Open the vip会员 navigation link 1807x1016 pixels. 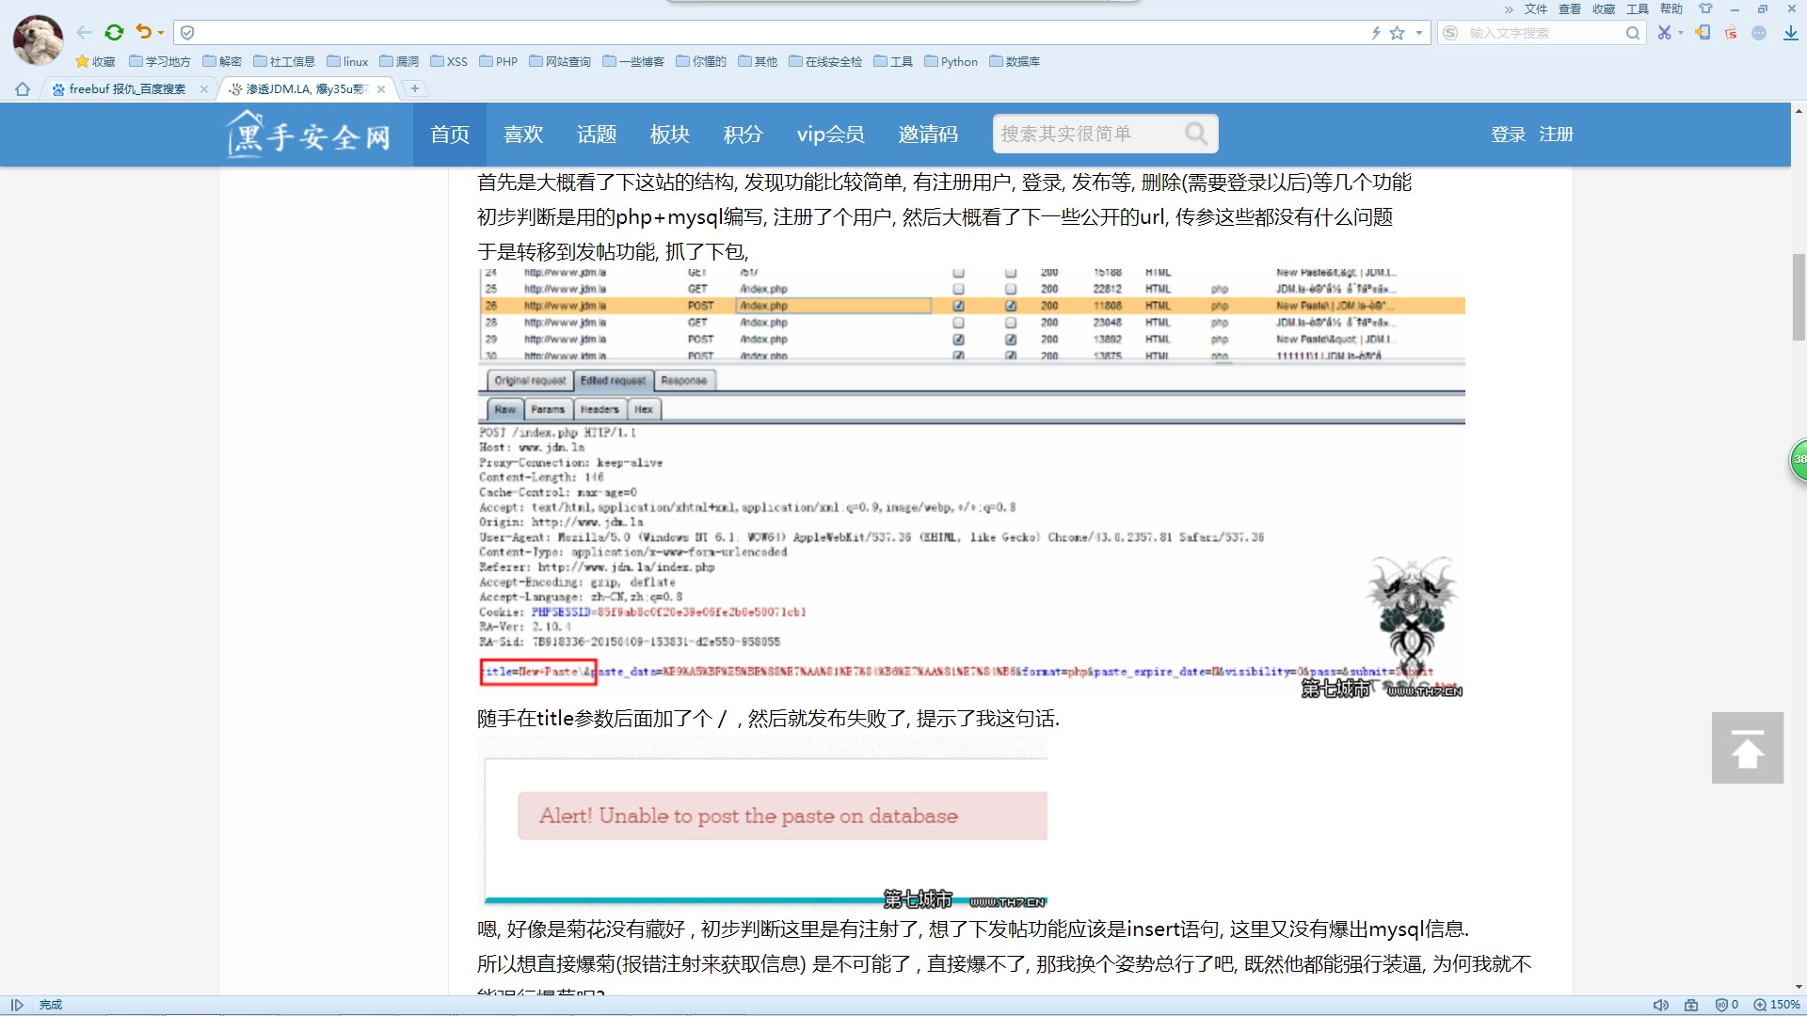tap(830, 135)
